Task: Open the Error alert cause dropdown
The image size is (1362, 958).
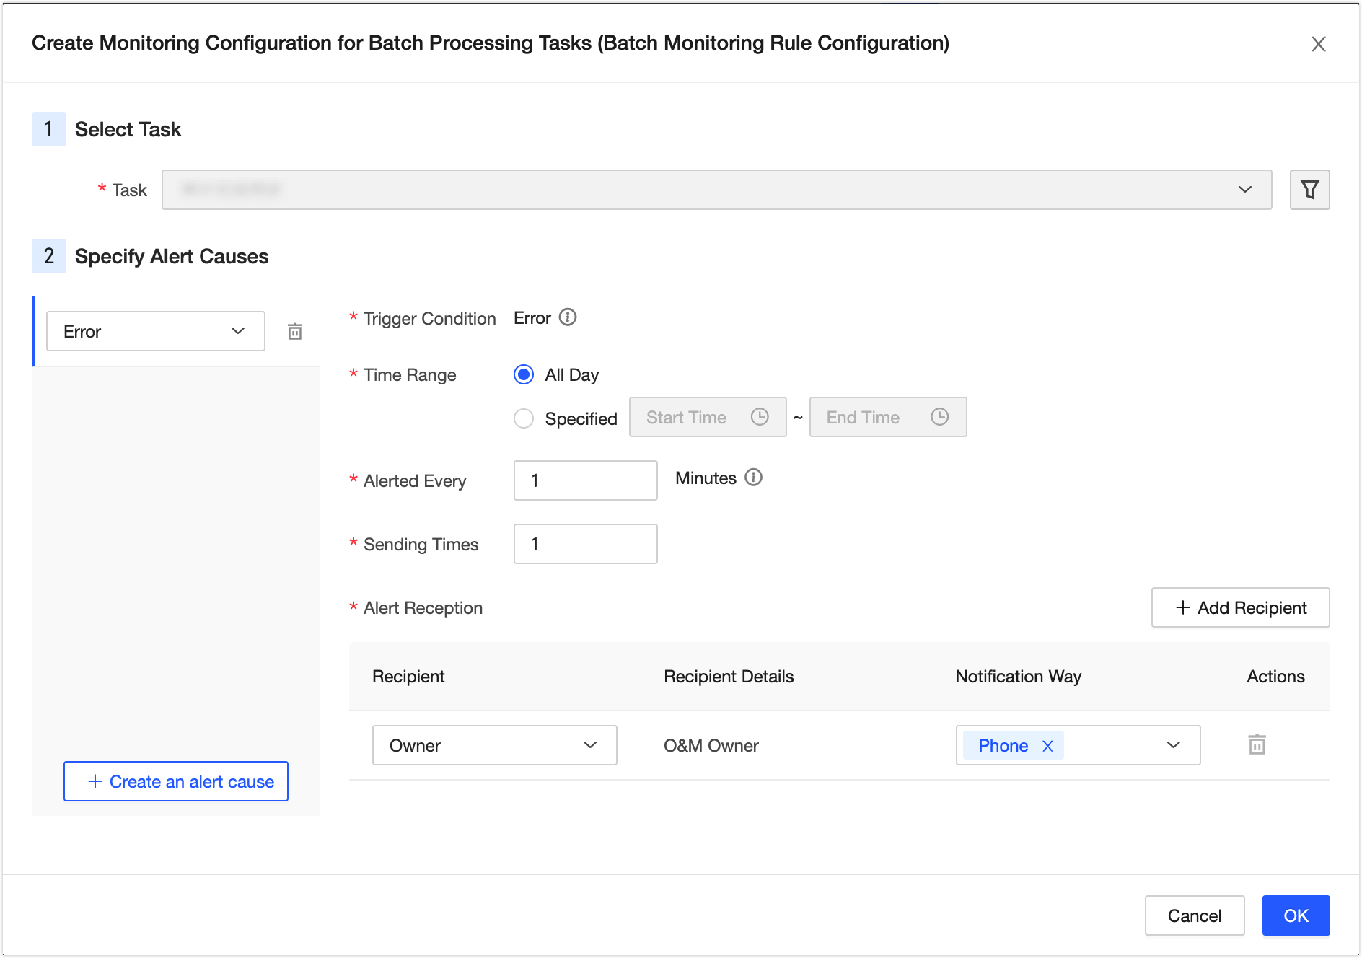Action: (x=156, y=331)
